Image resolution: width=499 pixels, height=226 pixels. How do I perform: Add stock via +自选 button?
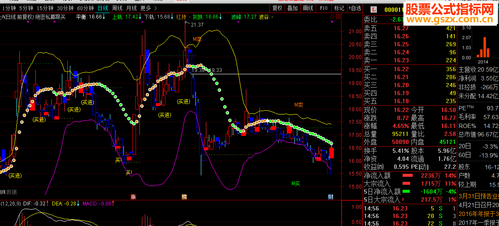(355, 8)
